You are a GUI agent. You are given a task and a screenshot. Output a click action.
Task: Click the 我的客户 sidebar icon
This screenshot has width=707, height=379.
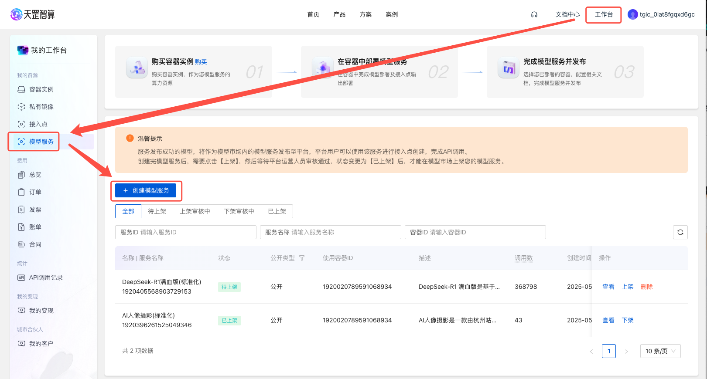click(x=21, y=344)
